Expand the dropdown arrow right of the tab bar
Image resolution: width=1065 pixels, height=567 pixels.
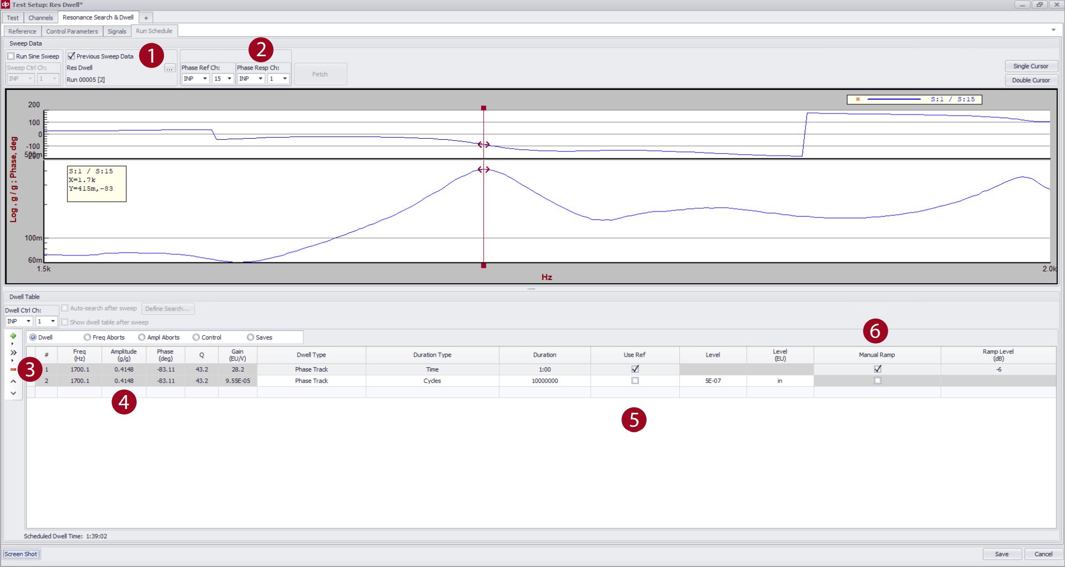point(1053,30)
